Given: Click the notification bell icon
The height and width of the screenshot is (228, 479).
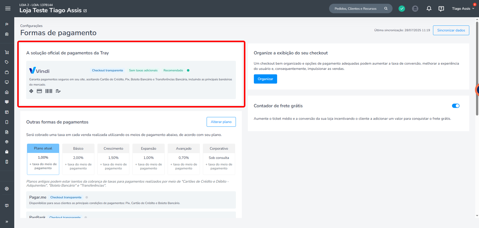Looking at the screenshot, I should (429, 8).
